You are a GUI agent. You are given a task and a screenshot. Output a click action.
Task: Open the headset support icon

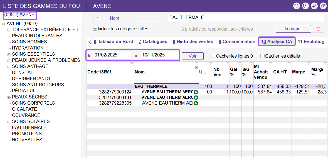(297, 6)
